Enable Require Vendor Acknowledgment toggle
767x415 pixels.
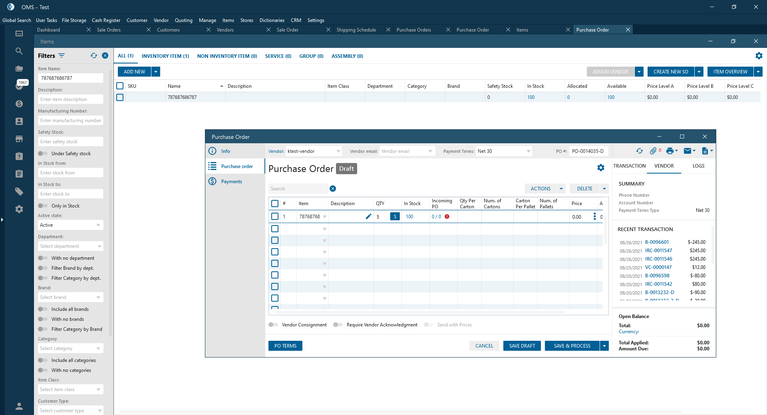pyautogui.click(x=338, y=325)
